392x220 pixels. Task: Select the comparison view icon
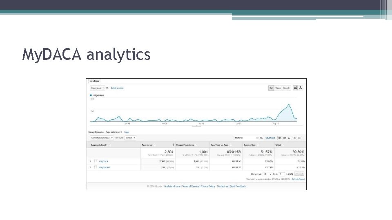pyautogui.click(x=294, y=138)
